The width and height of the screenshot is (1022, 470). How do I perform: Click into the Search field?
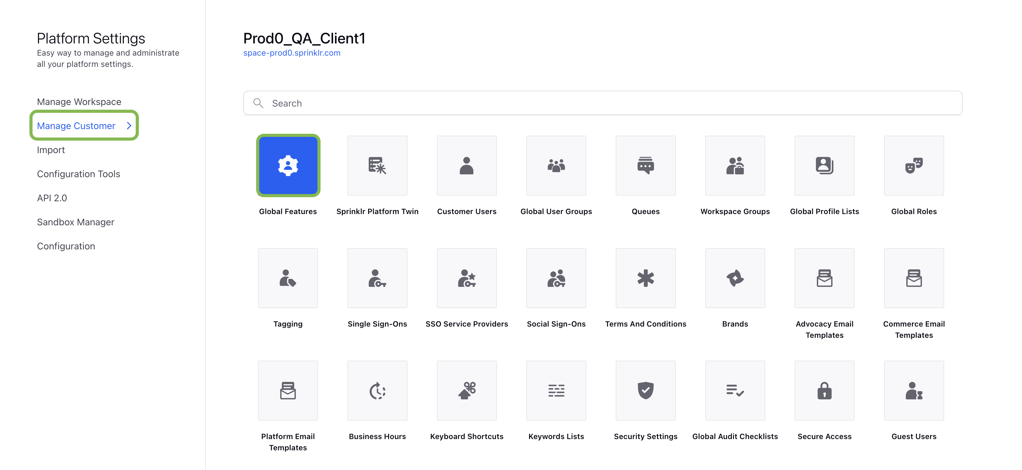pyautogui.click(x=603, y=103)
